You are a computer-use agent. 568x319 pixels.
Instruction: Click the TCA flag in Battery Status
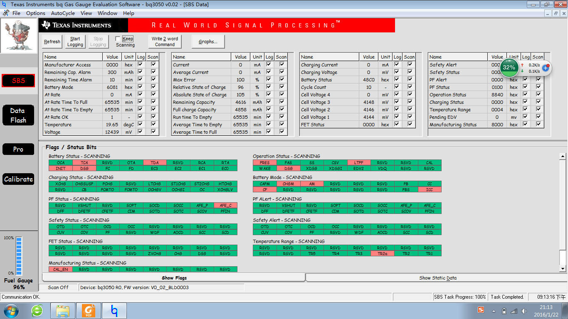[84, 163]
